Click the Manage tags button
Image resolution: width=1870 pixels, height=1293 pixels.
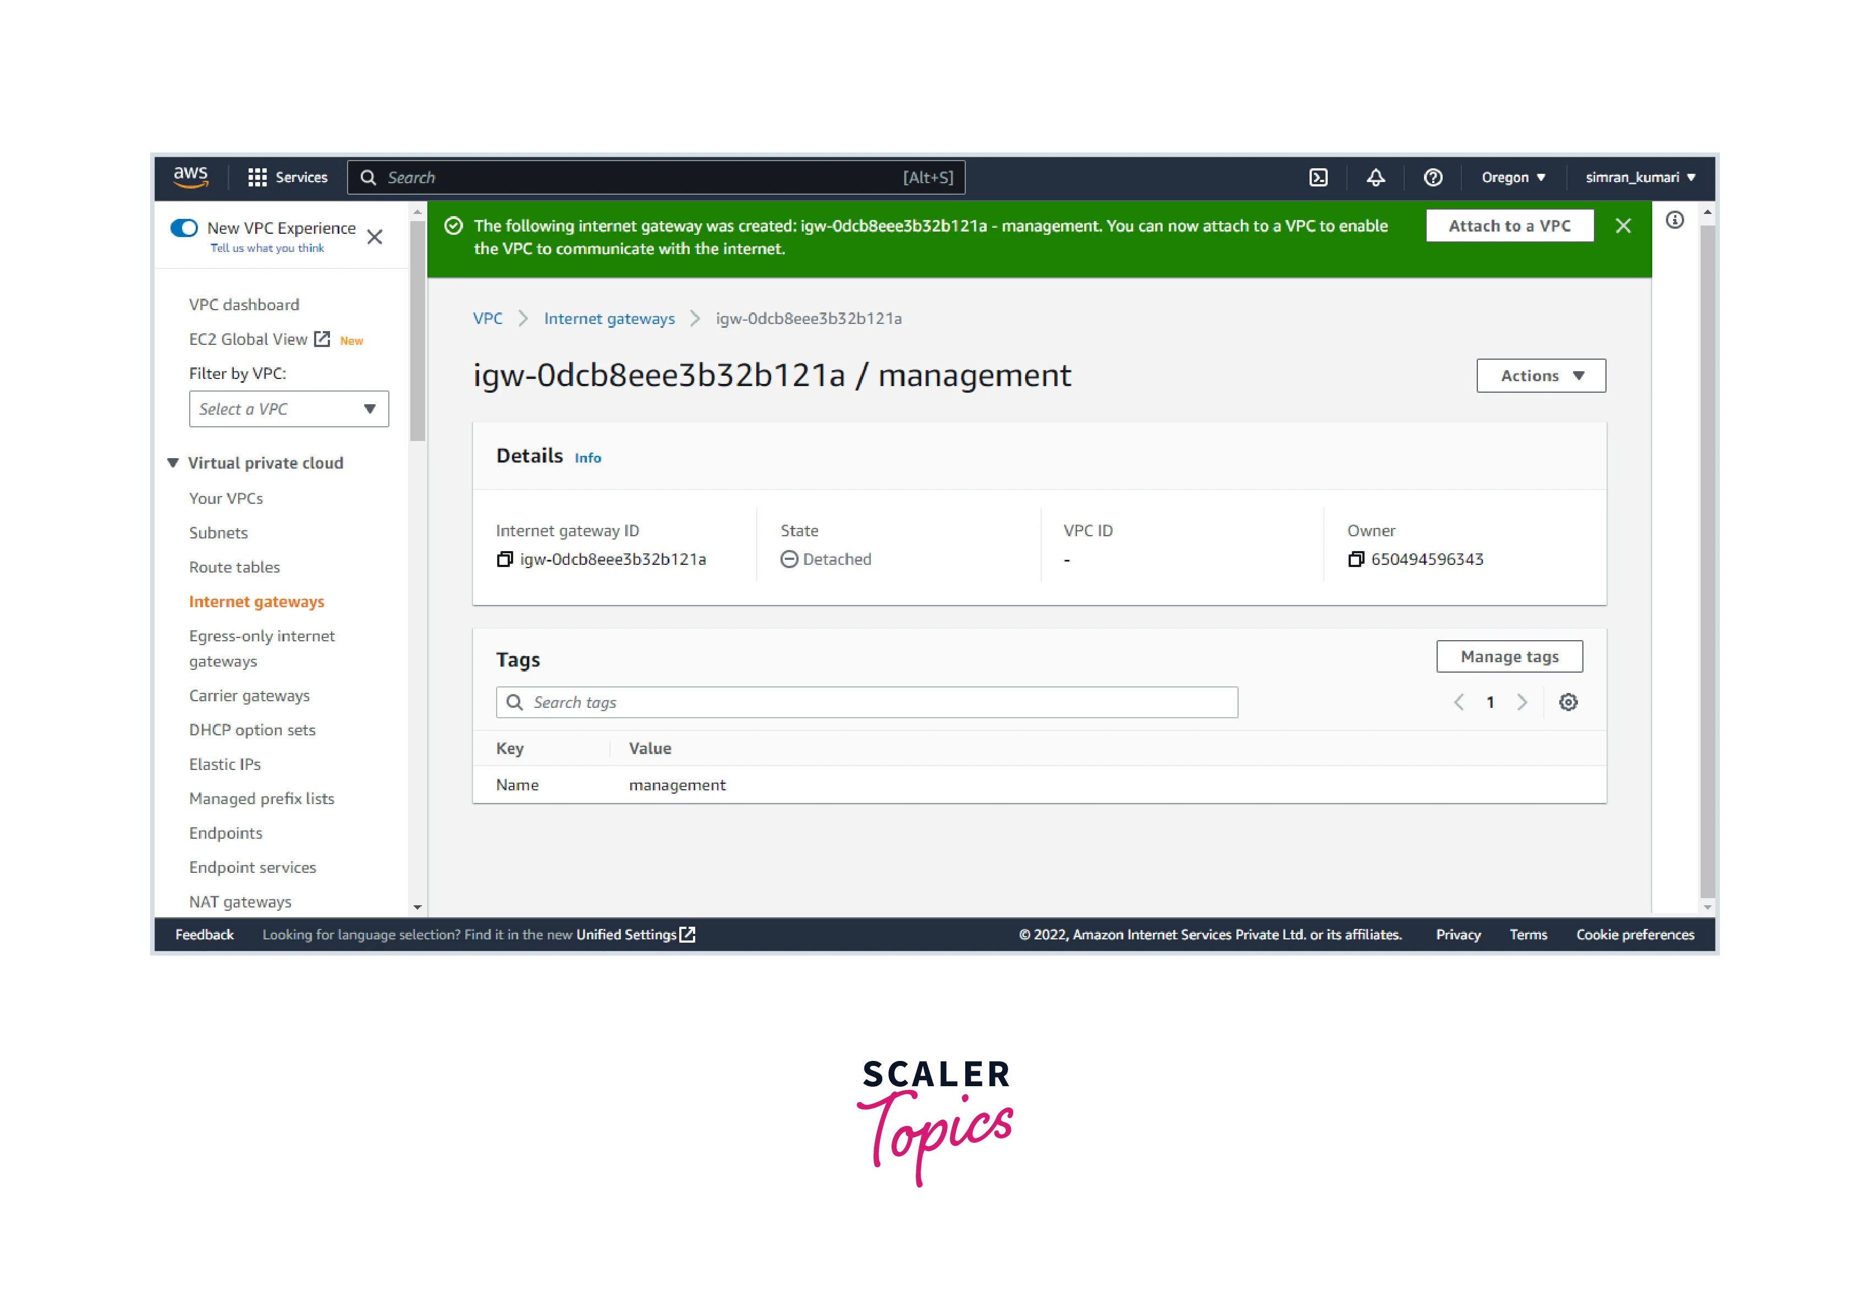tap(1509, 657)
